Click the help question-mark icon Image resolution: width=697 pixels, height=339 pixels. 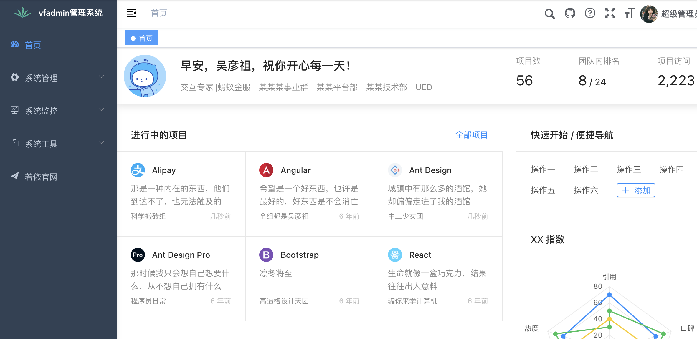pos(590,13)
